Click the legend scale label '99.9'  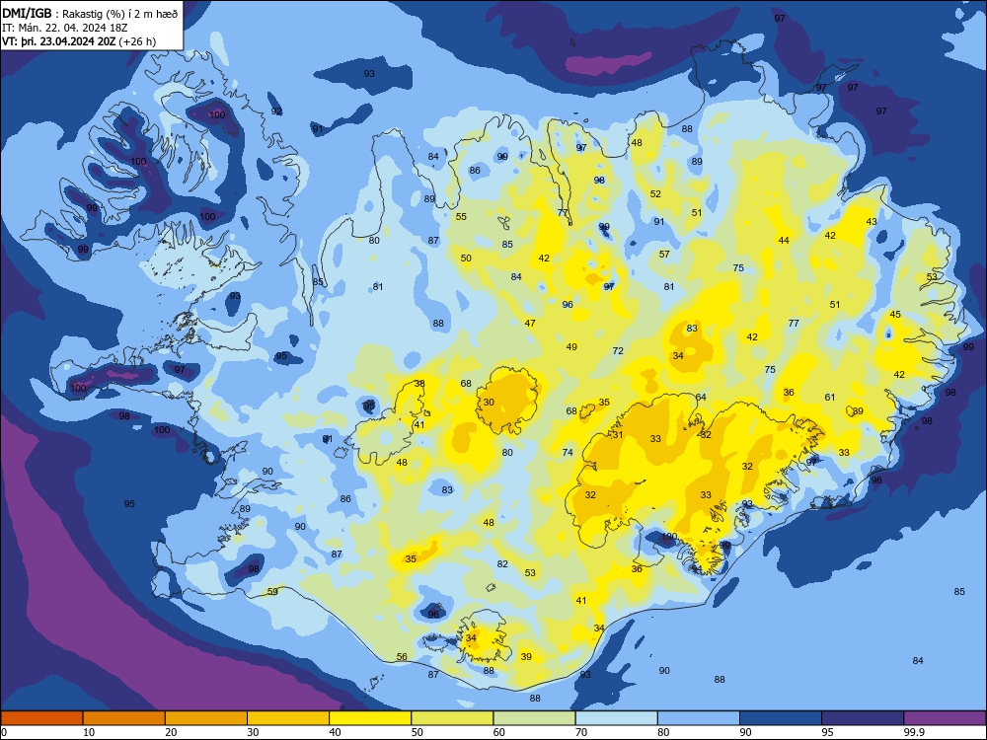coord(914,732)
